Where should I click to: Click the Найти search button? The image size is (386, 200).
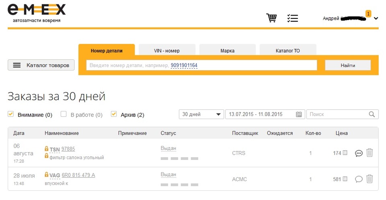[348, 65]
